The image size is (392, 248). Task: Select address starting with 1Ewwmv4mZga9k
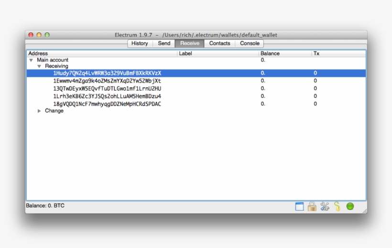[x=107, y=81]
